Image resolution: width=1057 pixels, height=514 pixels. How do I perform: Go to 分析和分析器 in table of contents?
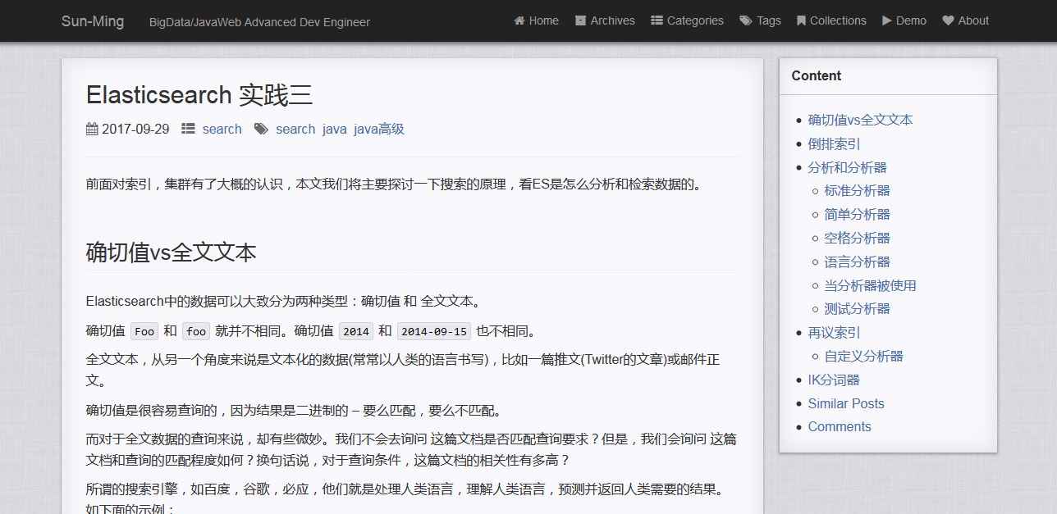coord(847,167)
